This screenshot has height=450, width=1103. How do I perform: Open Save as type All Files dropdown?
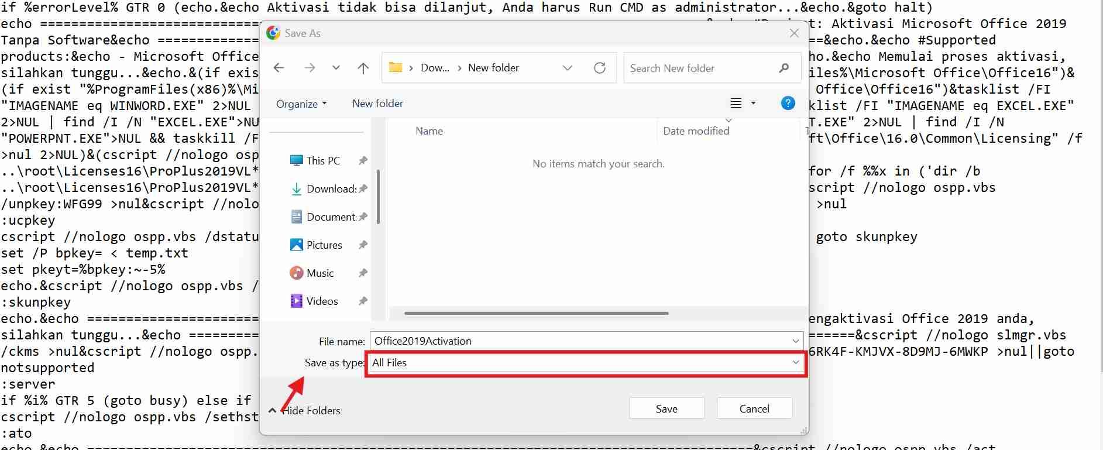coord(586,363)
